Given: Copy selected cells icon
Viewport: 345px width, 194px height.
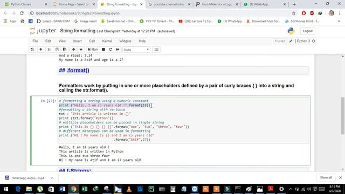Looking at the screenshot, I should coord(57,50).
